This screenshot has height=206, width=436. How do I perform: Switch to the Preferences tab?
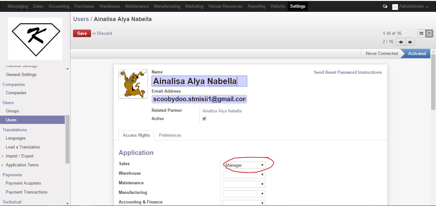(x=170, y=135)
